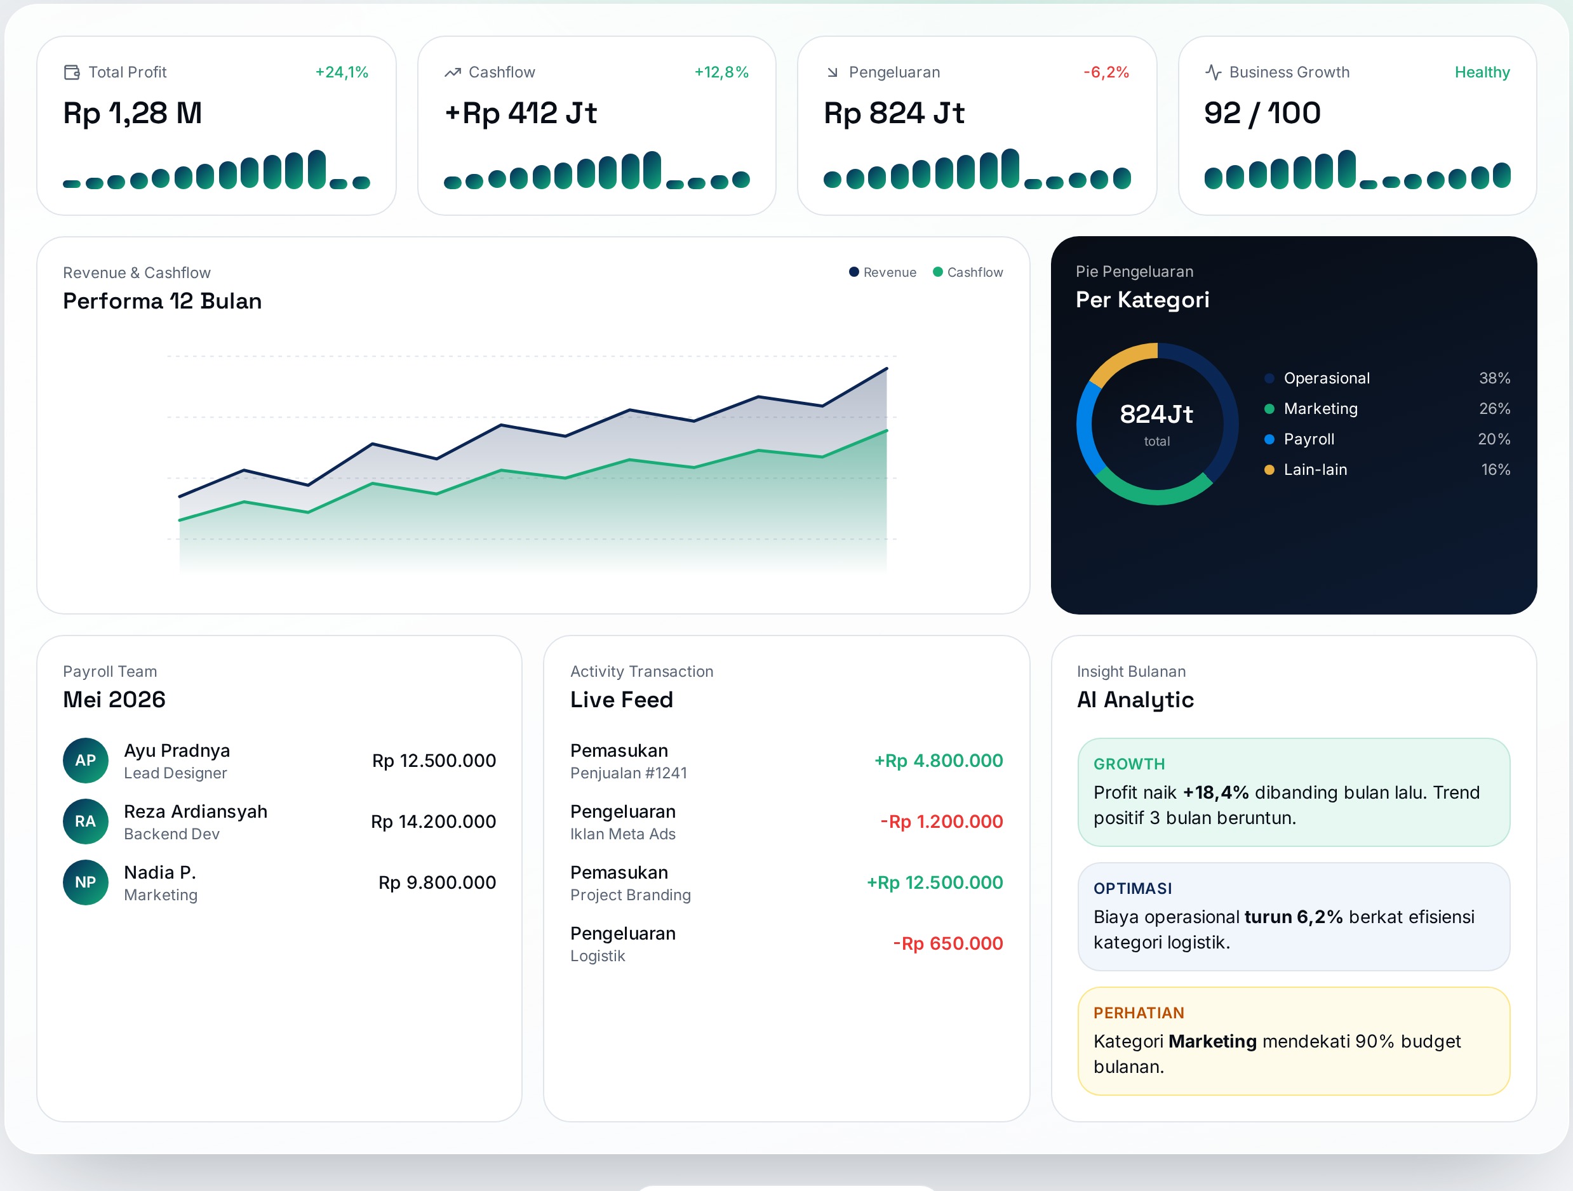Screen dimensions: 1573x1191
Task: Click the green Cashflow legend dot
Action: coord(937,272)
